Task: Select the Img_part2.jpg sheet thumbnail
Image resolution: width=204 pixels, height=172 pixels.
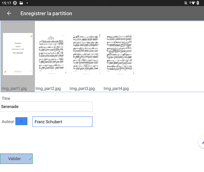Action: (x=52, y=54)
